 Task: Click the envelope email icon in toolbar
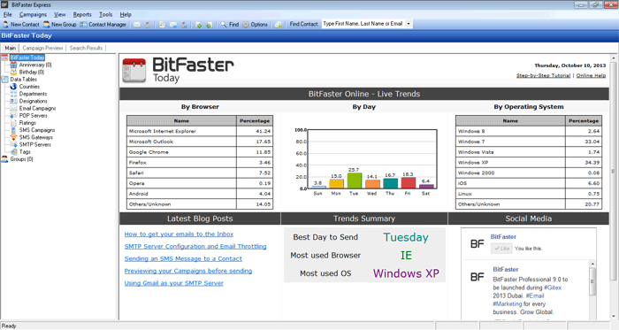[x=136, y=25]
